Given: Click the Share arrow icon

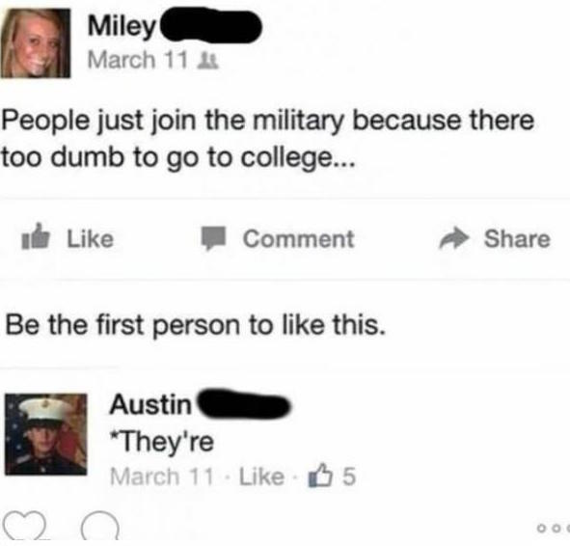Looking at the screenshot, I should pos(453,238).
